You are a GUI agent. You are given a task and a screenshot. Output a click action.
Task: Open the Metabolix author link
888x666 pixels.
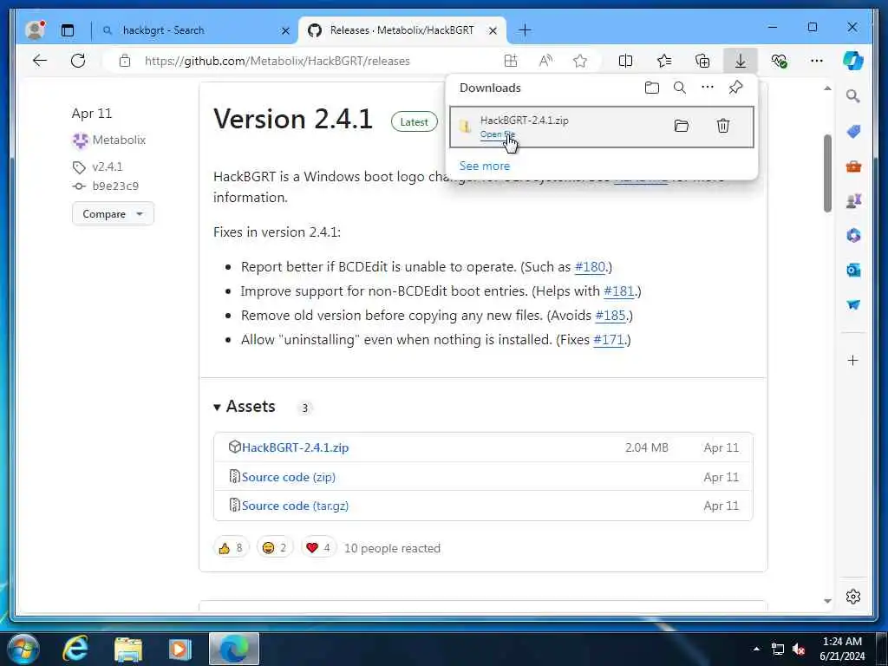tap(119, 140)
